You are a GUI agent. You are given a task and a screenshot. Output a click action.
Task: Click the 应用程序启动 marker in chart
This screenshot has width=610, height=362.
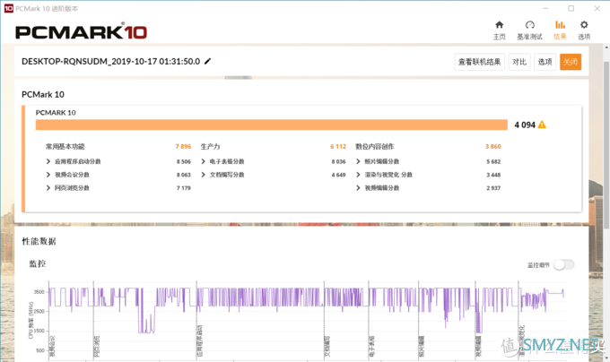click(x=200, y=340)
